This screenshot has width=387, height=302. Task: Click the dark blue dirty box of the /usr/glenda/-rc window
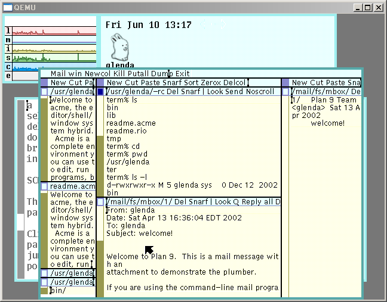tap(100, 92)
